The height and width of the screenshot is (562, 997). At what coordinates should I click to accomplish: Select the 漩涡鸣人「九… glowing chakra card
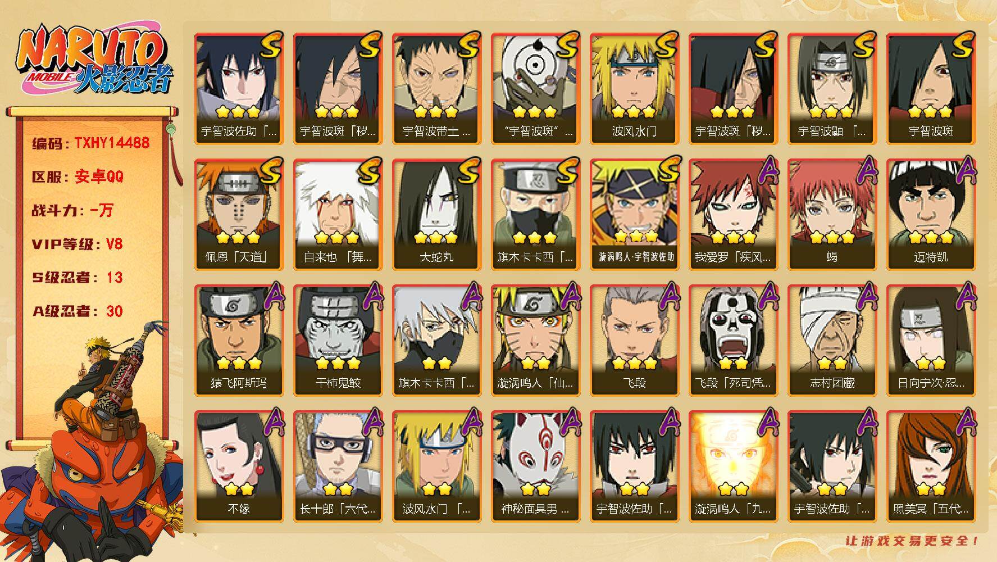click(733, 466)
